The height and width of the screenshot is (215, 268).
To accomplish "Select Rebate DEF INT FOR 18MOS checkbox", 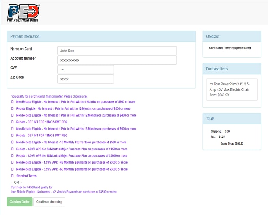I will 13,136.
